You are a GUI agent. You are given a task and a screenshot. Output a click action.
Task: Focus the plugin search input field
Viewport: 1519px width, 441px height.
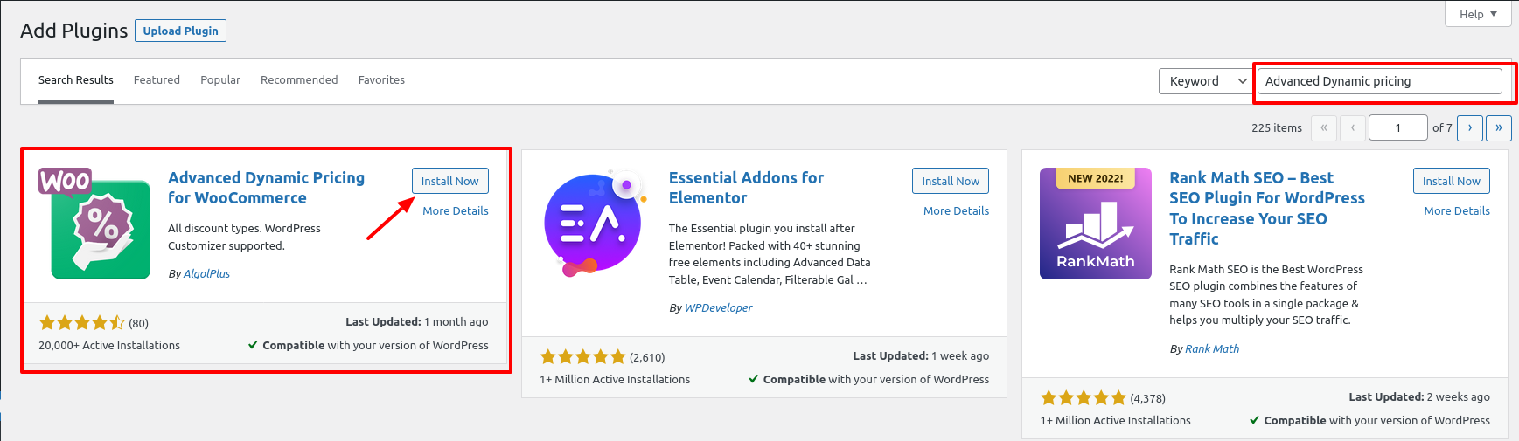click(1380, 81)
